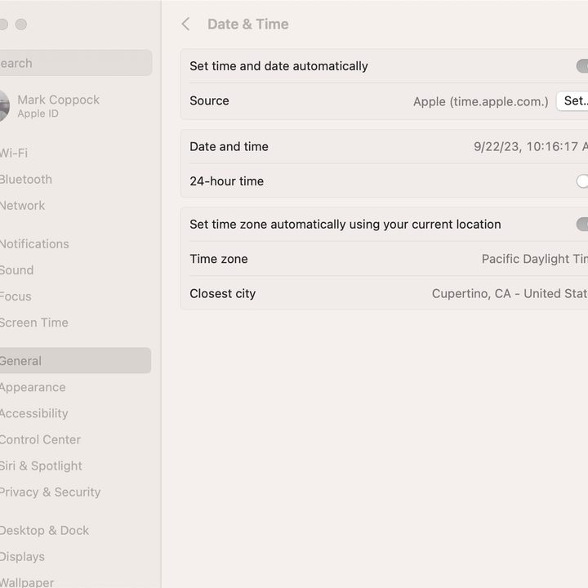Select Sound in the sidebar
588x588 pixels.
coord(17,270)
